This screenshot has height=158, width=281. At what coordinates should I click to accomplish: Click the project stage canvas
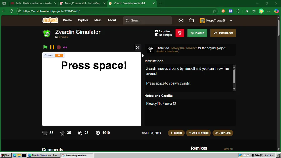(92, 89)
